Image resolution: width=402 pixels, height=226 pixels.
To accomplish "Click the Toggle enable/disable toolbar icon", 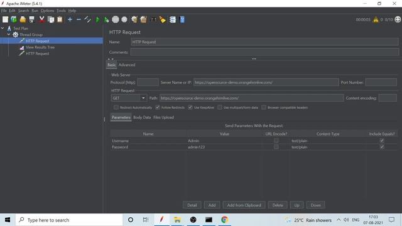I will (88, 19).
